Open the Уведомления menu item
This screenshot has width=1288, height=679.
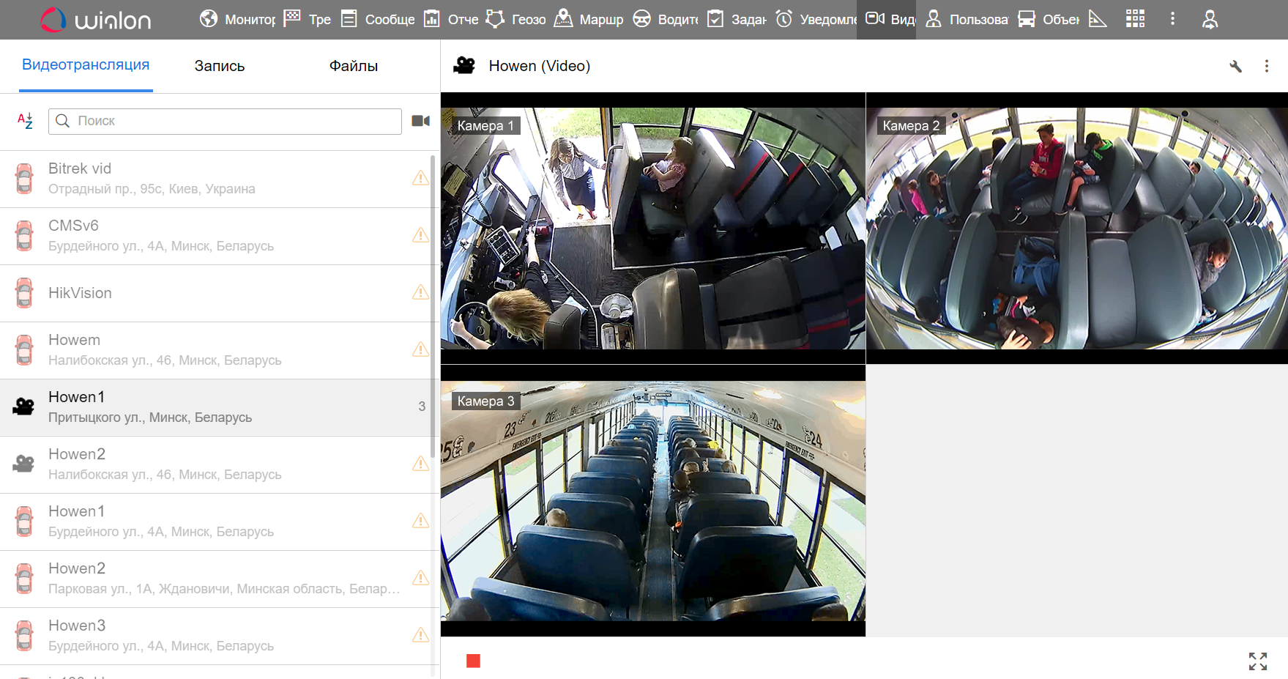816,19
